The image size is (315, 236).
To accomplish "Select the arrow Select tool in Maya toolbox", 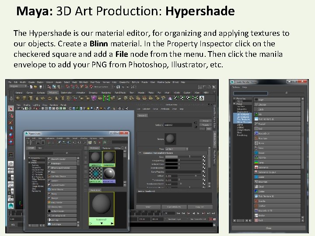I will pos(11,108).
